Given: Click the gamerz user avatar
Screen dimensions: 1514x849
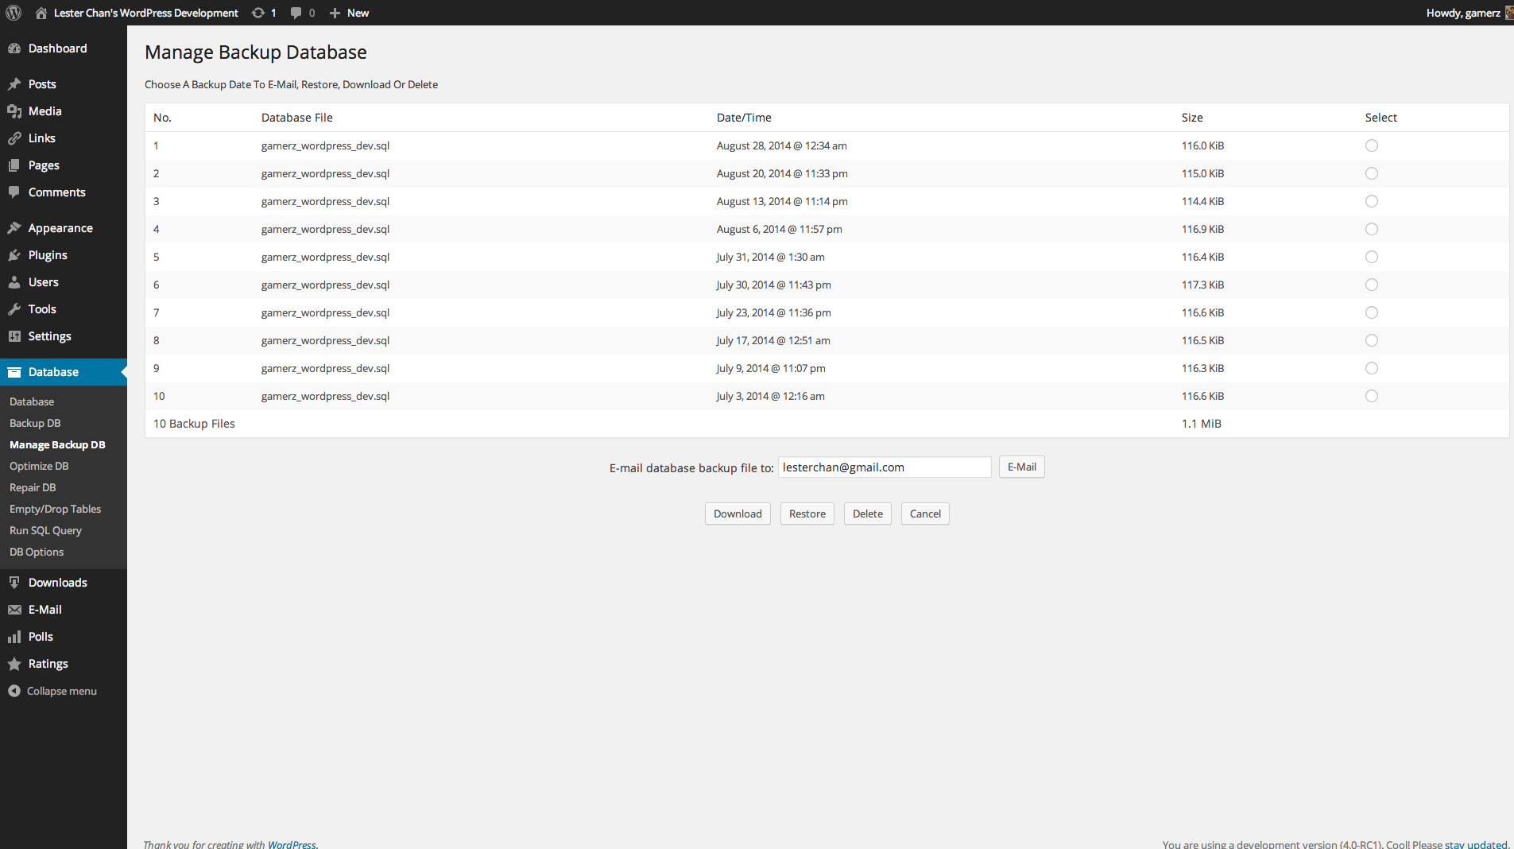Looking at the screenshot, I should (1509, 13).
